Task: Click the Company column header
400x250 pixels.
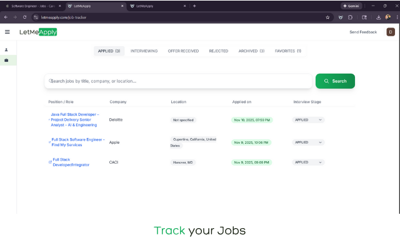Action: 118,102
